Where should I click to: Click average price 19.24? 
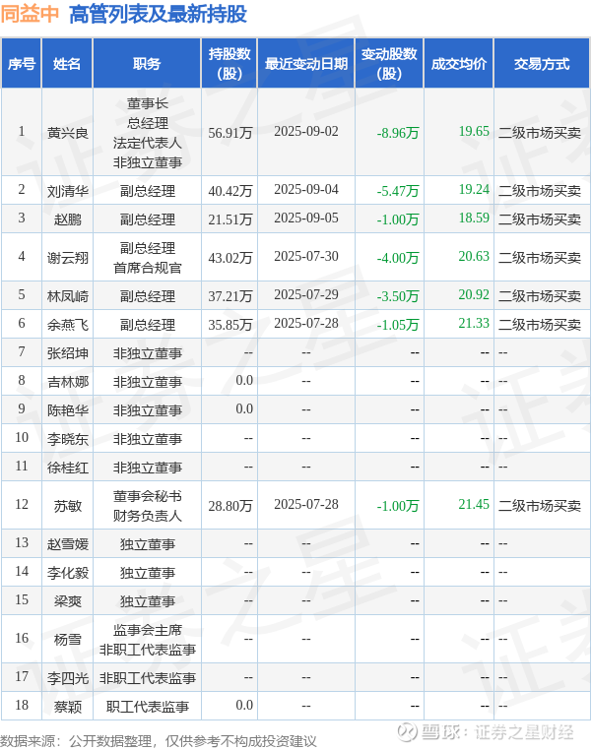click(x=474, y=189)
